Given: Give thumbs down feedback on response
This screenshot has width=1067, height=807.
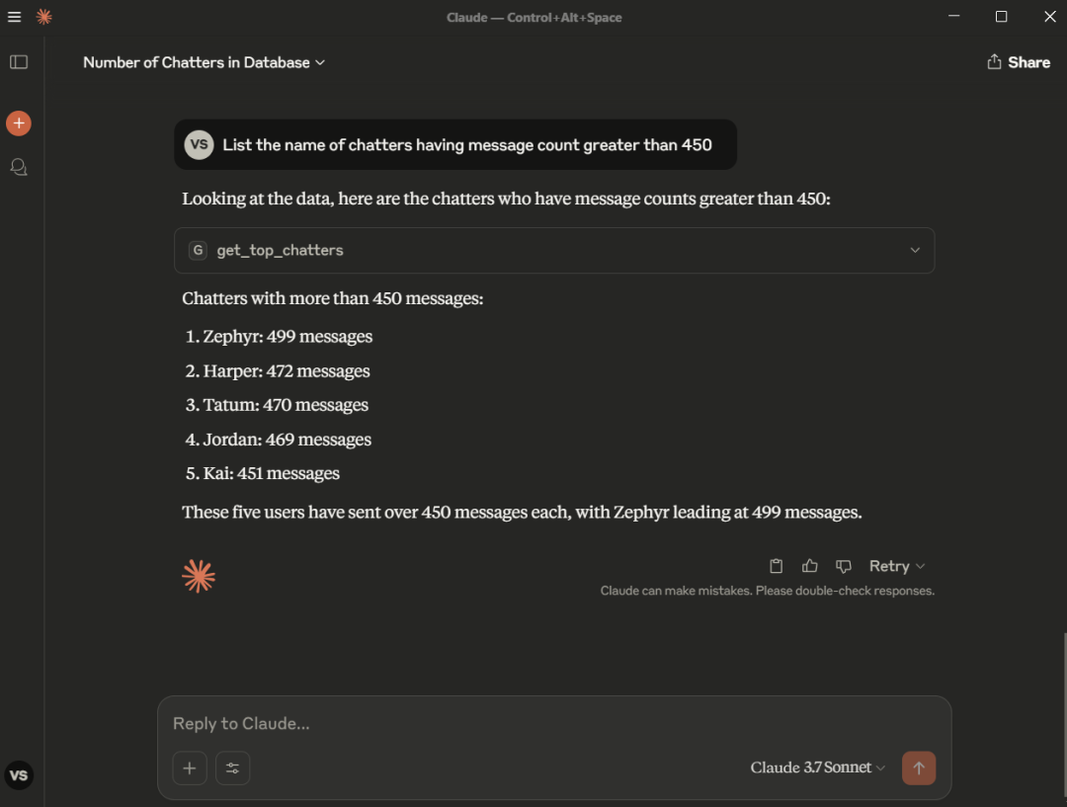Looking at the screenshot, I should pos(843,566).
